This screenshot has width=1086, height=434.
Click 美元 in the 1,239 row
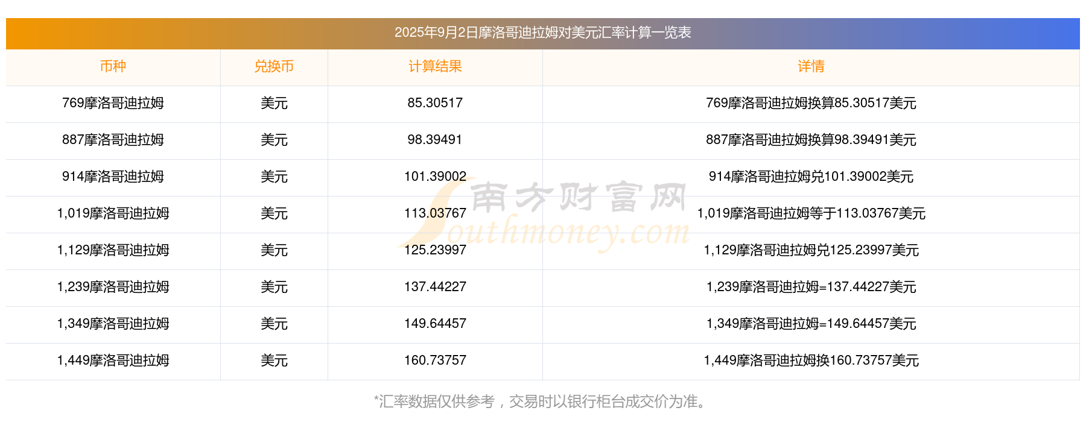click(274, 287)
